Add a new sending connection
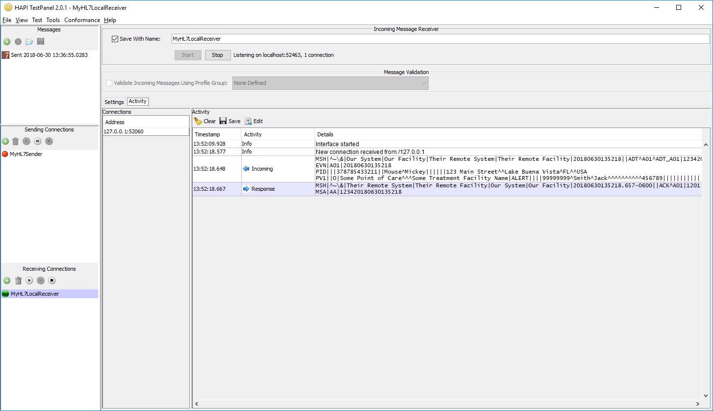The image size is (713, 411). tap(5, 141)
